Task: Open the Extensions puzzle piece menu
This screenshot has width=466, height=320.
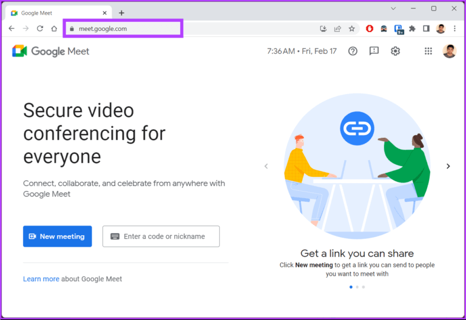Action: 412,28
